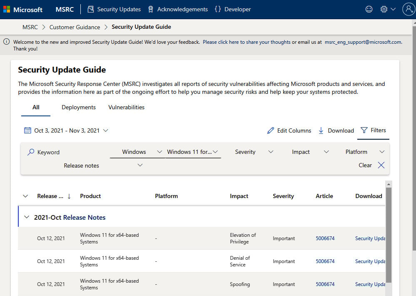Click the Microsoft logo
This screenshot has height=296, width=416.
[x=23, y=10]
